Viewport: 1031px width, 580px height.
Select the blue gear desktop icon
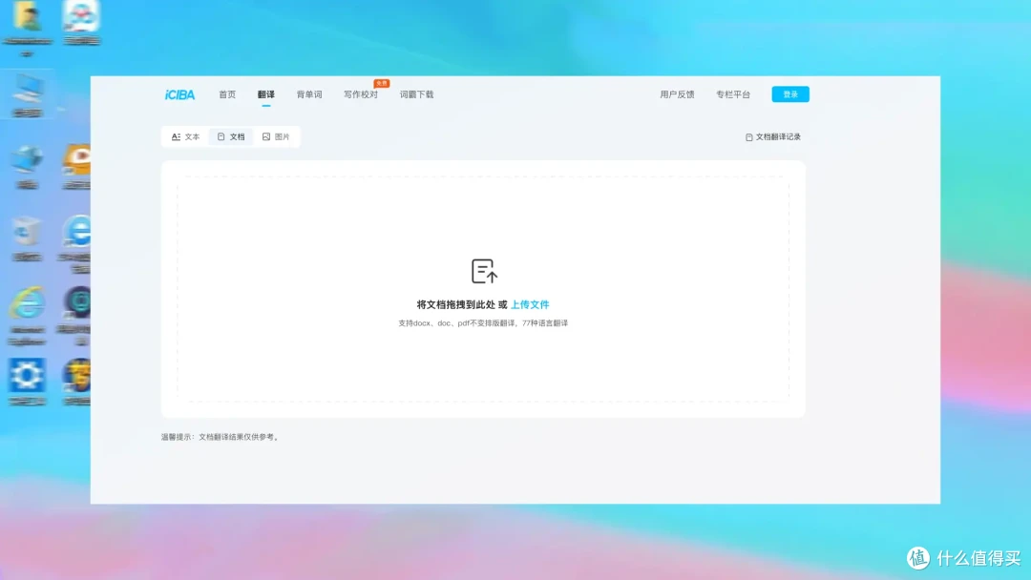[27, 376]
